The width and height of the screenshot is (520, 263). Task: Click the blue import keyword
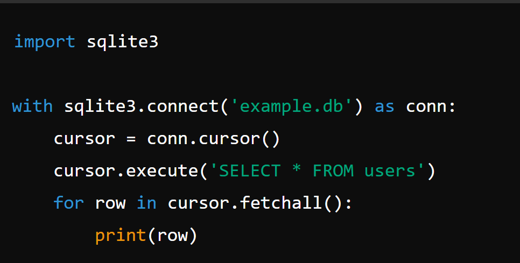[x=45, y=42]
